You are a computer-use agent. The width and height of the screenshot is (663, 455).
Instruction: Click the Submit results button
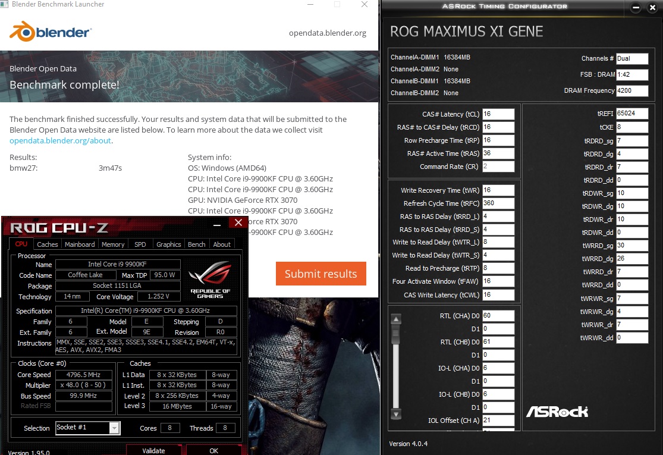[x=321, y=274]
